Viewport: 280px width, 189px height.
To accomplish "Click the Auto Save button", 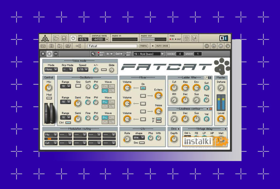I will pos(162,46).
